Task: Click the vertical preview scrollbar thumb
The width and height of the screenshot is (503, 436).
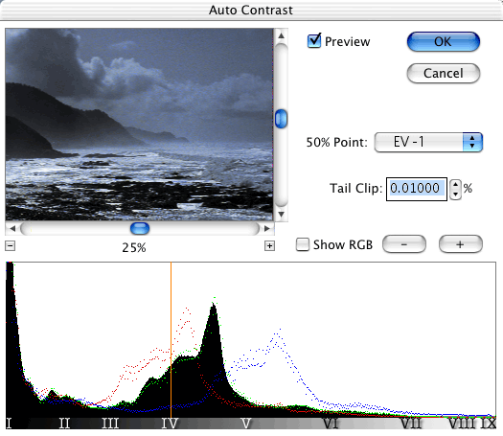Action: click(x=282, y=119)
